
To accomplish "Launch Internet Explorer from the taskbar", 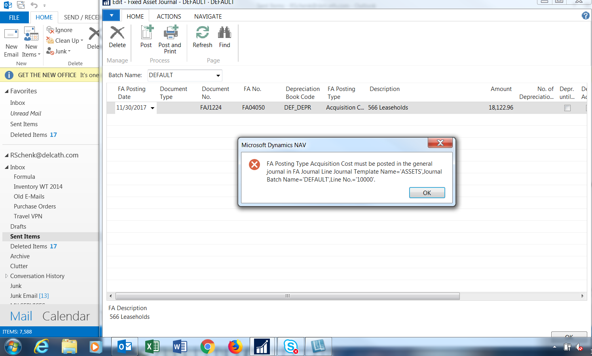I will pos(41,347).
